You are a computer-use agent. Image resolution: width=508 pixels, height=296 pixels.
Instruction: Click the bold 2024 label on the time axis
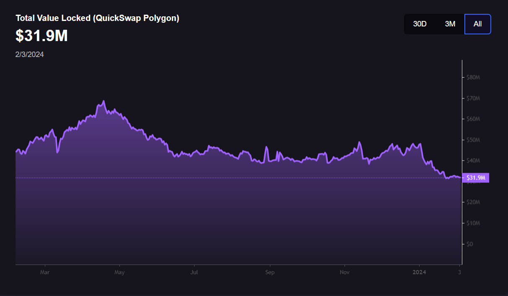click(x=419, y=272)
